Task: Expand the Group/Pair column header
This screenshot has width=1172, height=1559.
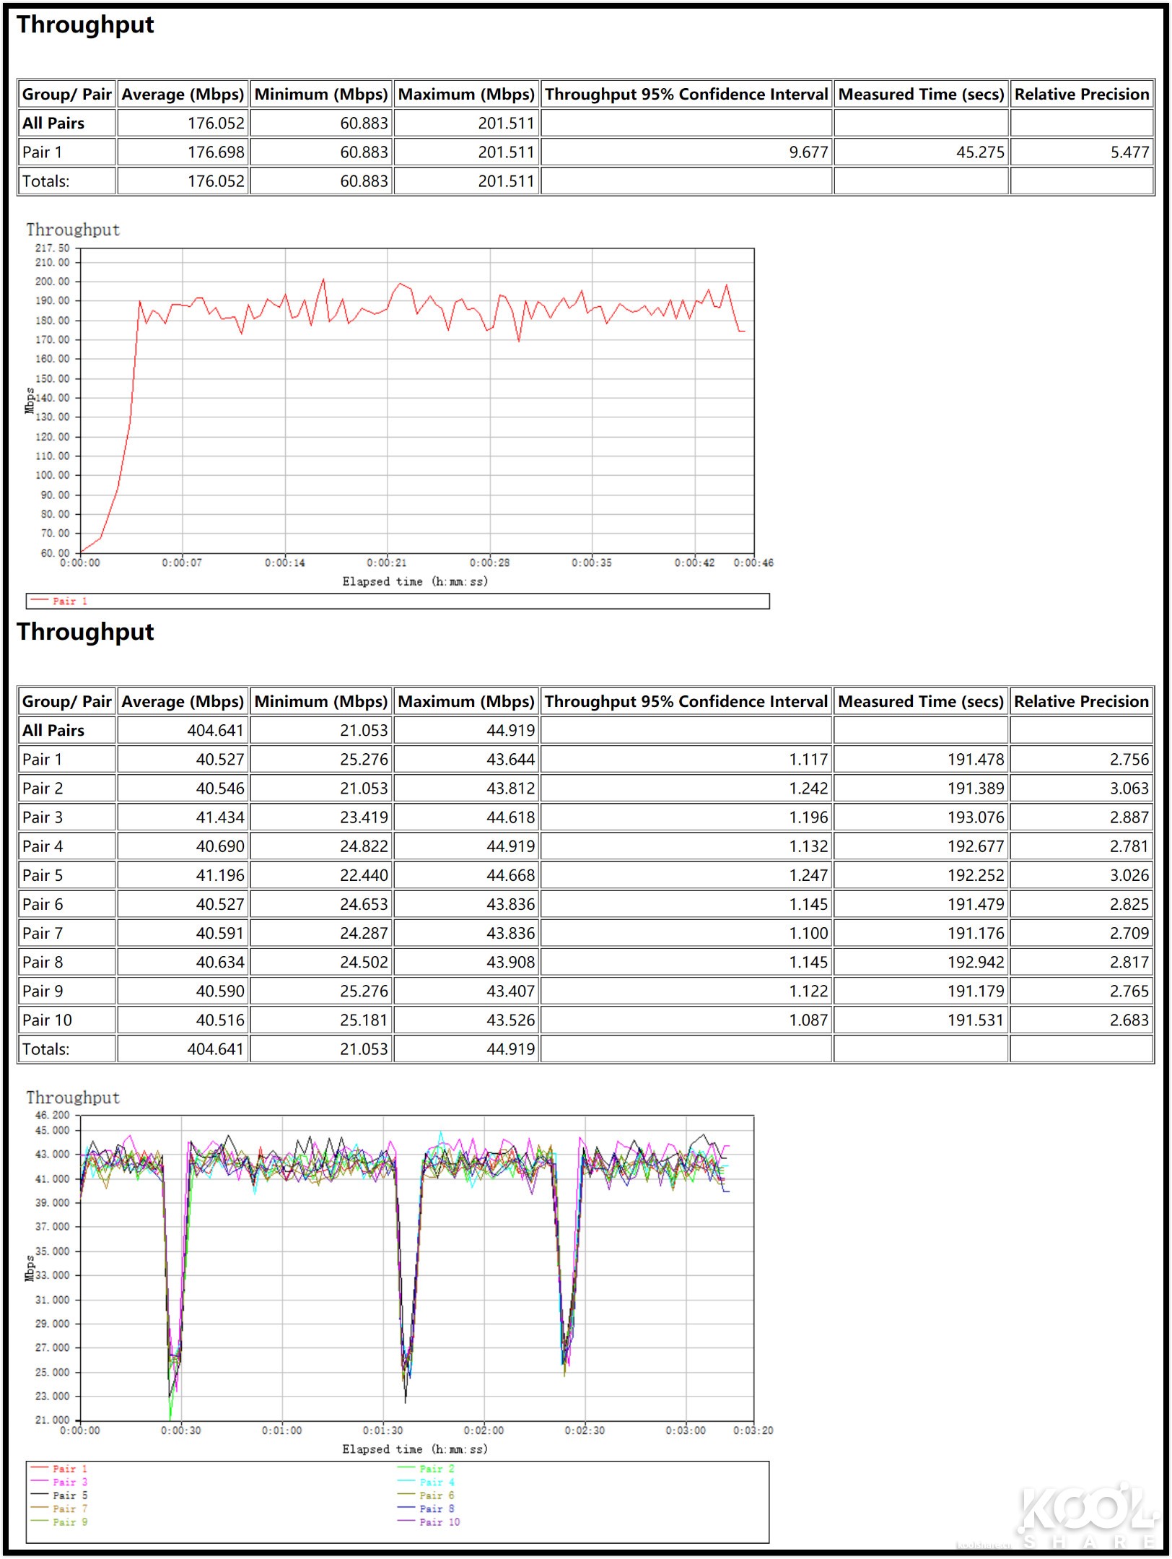Action: coord(66,94)
